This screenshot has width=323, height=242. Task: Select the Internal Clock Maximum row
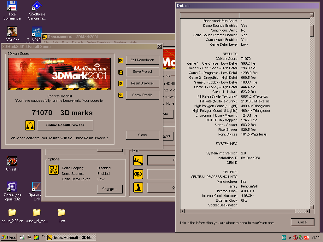(245, 196)
